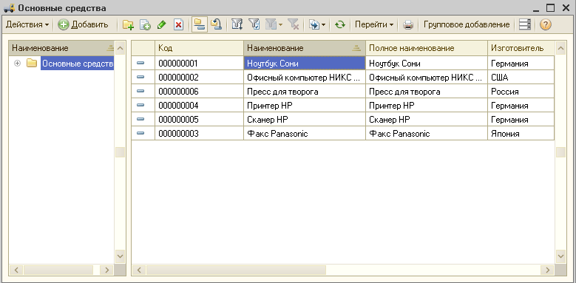Click row icon for Принтер HP
576x283 pixels.
coord(140,106)
